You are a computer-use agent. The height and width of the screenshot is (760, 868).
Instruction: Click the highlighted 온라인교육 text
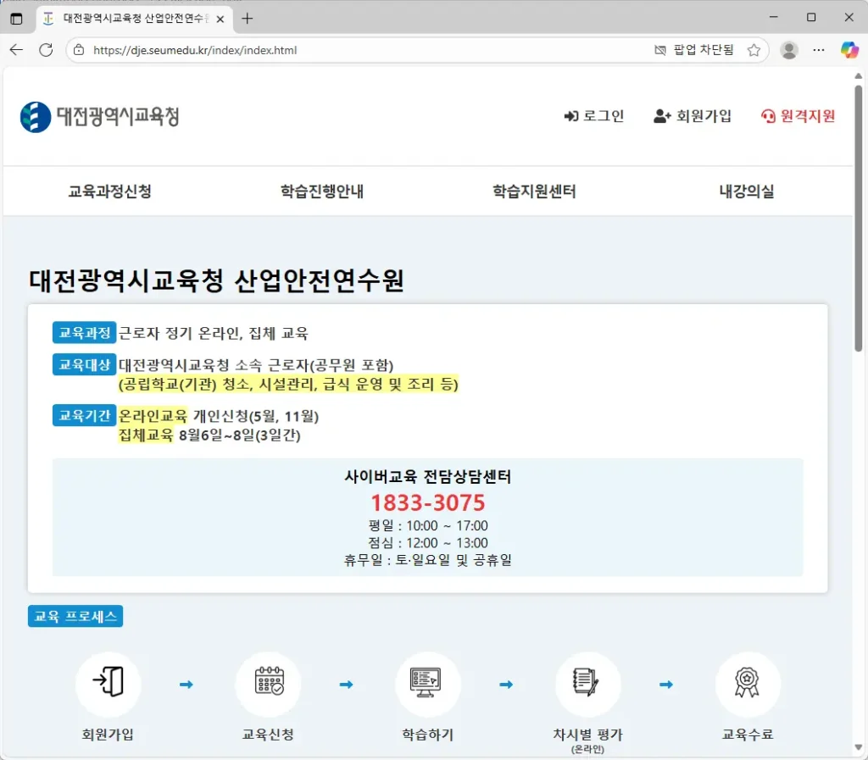[x=153, y=415]
